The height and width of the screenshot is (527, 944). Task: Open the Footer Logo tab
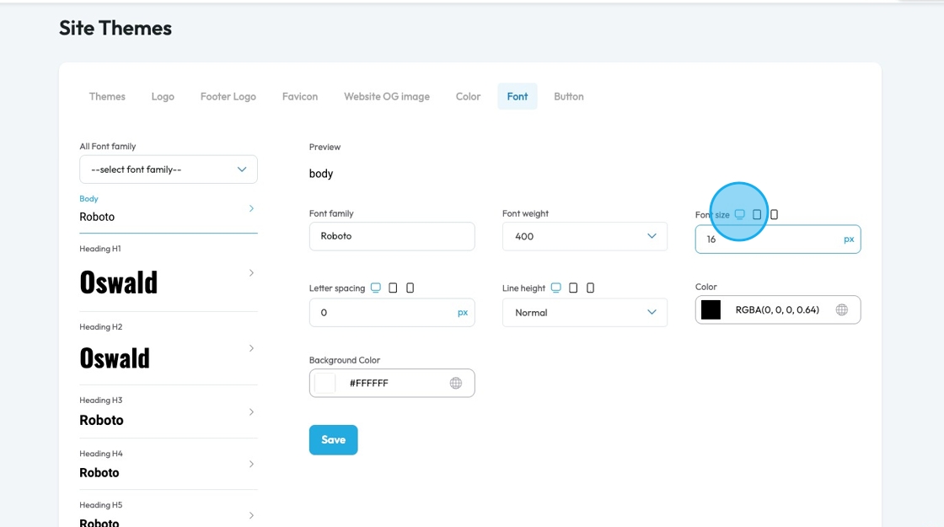[x=228, y=96]
